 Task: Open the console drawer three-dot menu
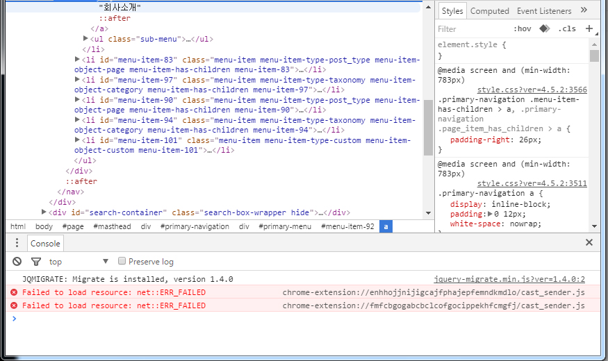(17, 243)
